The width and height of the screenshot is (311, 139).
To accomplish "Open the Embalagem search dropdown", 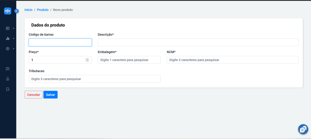I will click(x=129, y=60).
